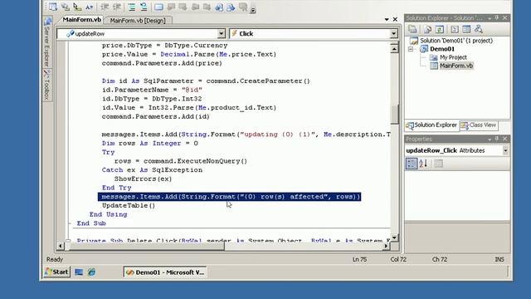Open Property Pages in Properties panel
The width and height of the screenshot is (531, 299).
click(439, 164)
